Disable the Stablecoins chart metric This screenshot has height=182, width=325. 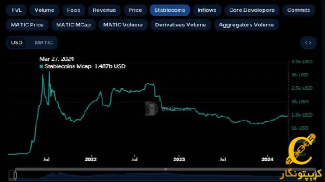click(170, 10)
